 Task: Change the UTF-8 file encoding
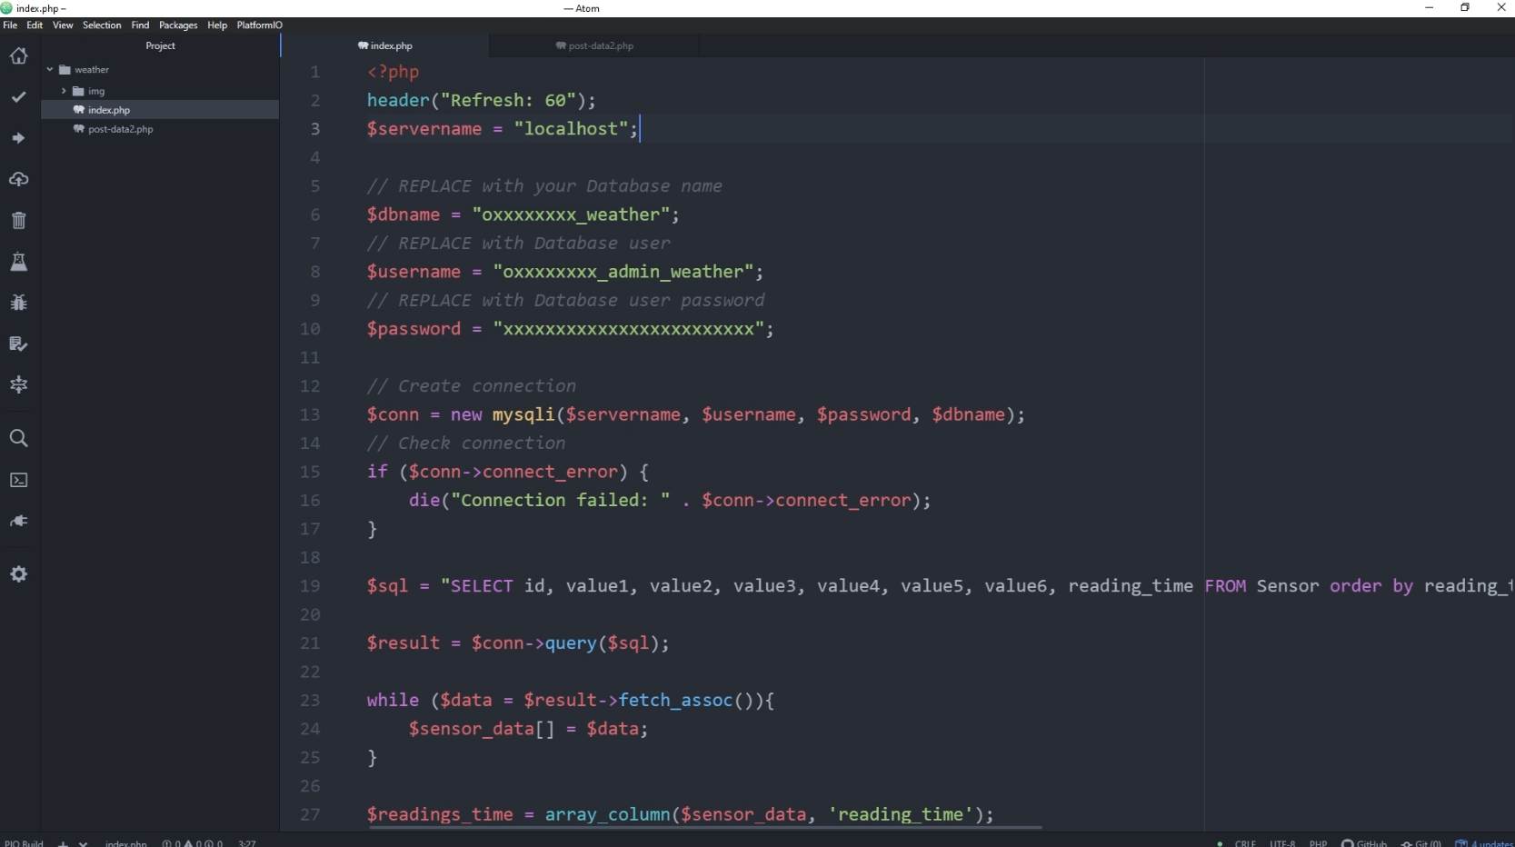click(1282, 843)
